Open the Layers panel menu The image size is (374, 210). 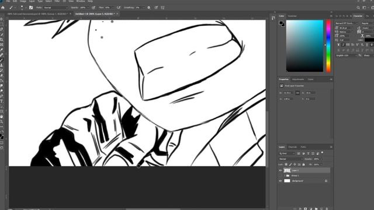click(331, 147)
